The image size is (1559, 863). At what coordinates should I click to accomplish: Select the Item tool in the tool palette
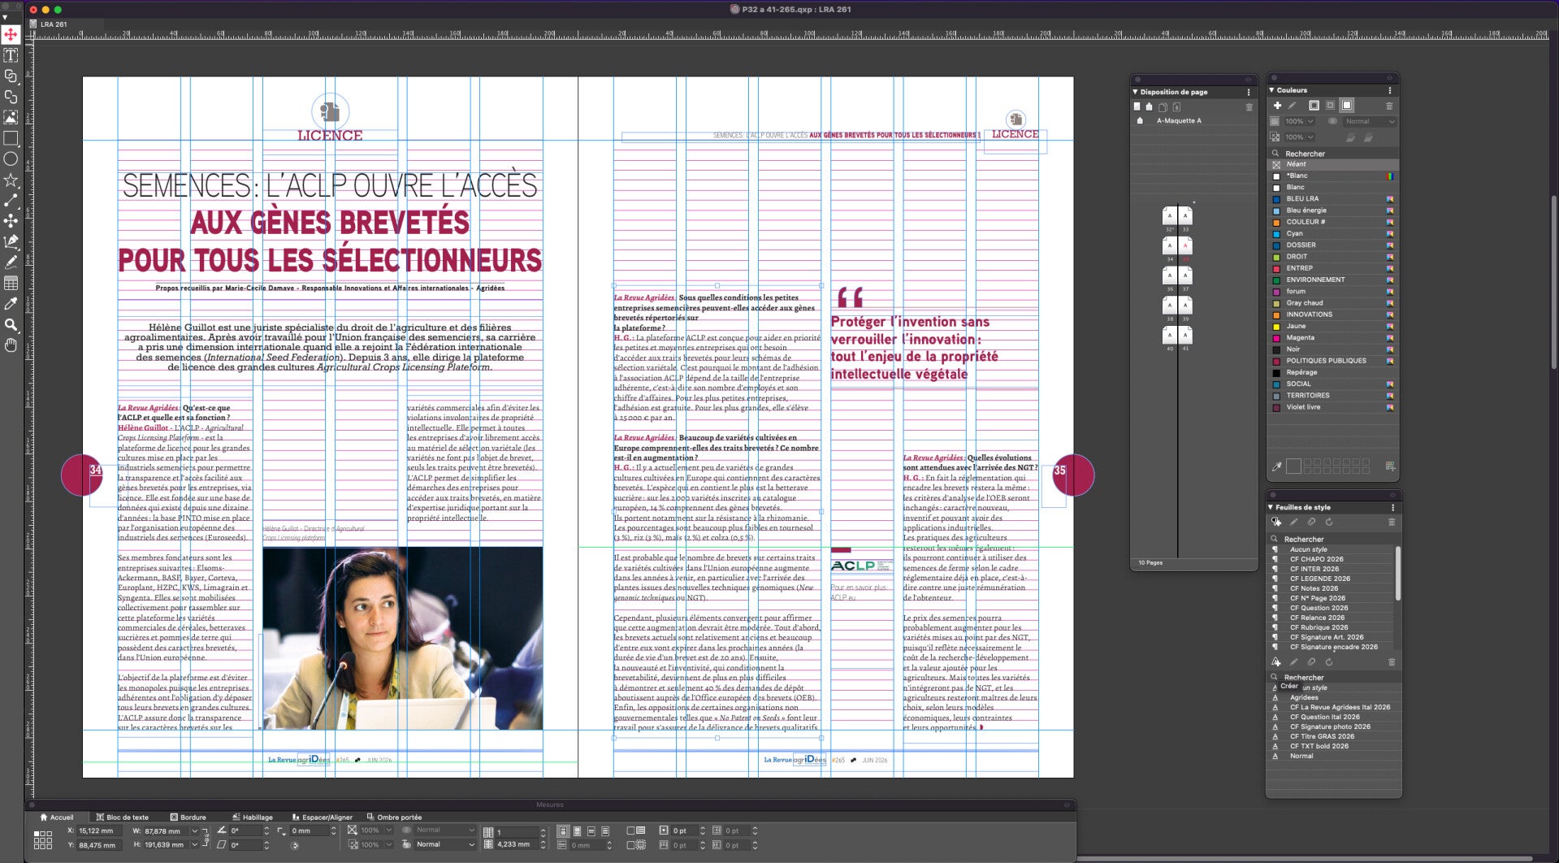click(x=11, y=34)
